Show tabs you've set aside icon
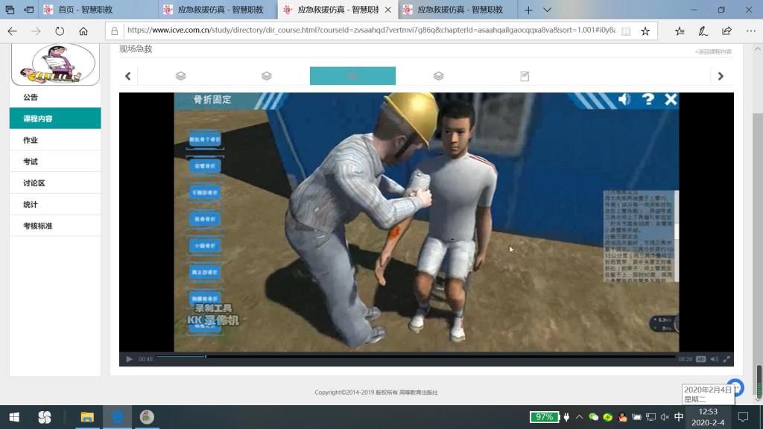The width and height of the screenshot is (763, 429). 10,10
